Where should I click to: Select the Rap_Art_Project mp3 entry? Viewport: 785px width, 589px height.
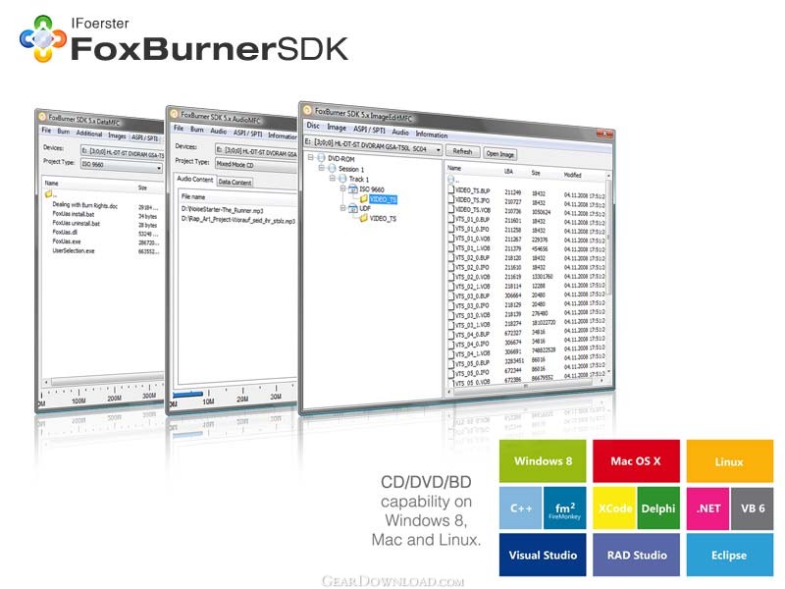click(237, 220)
